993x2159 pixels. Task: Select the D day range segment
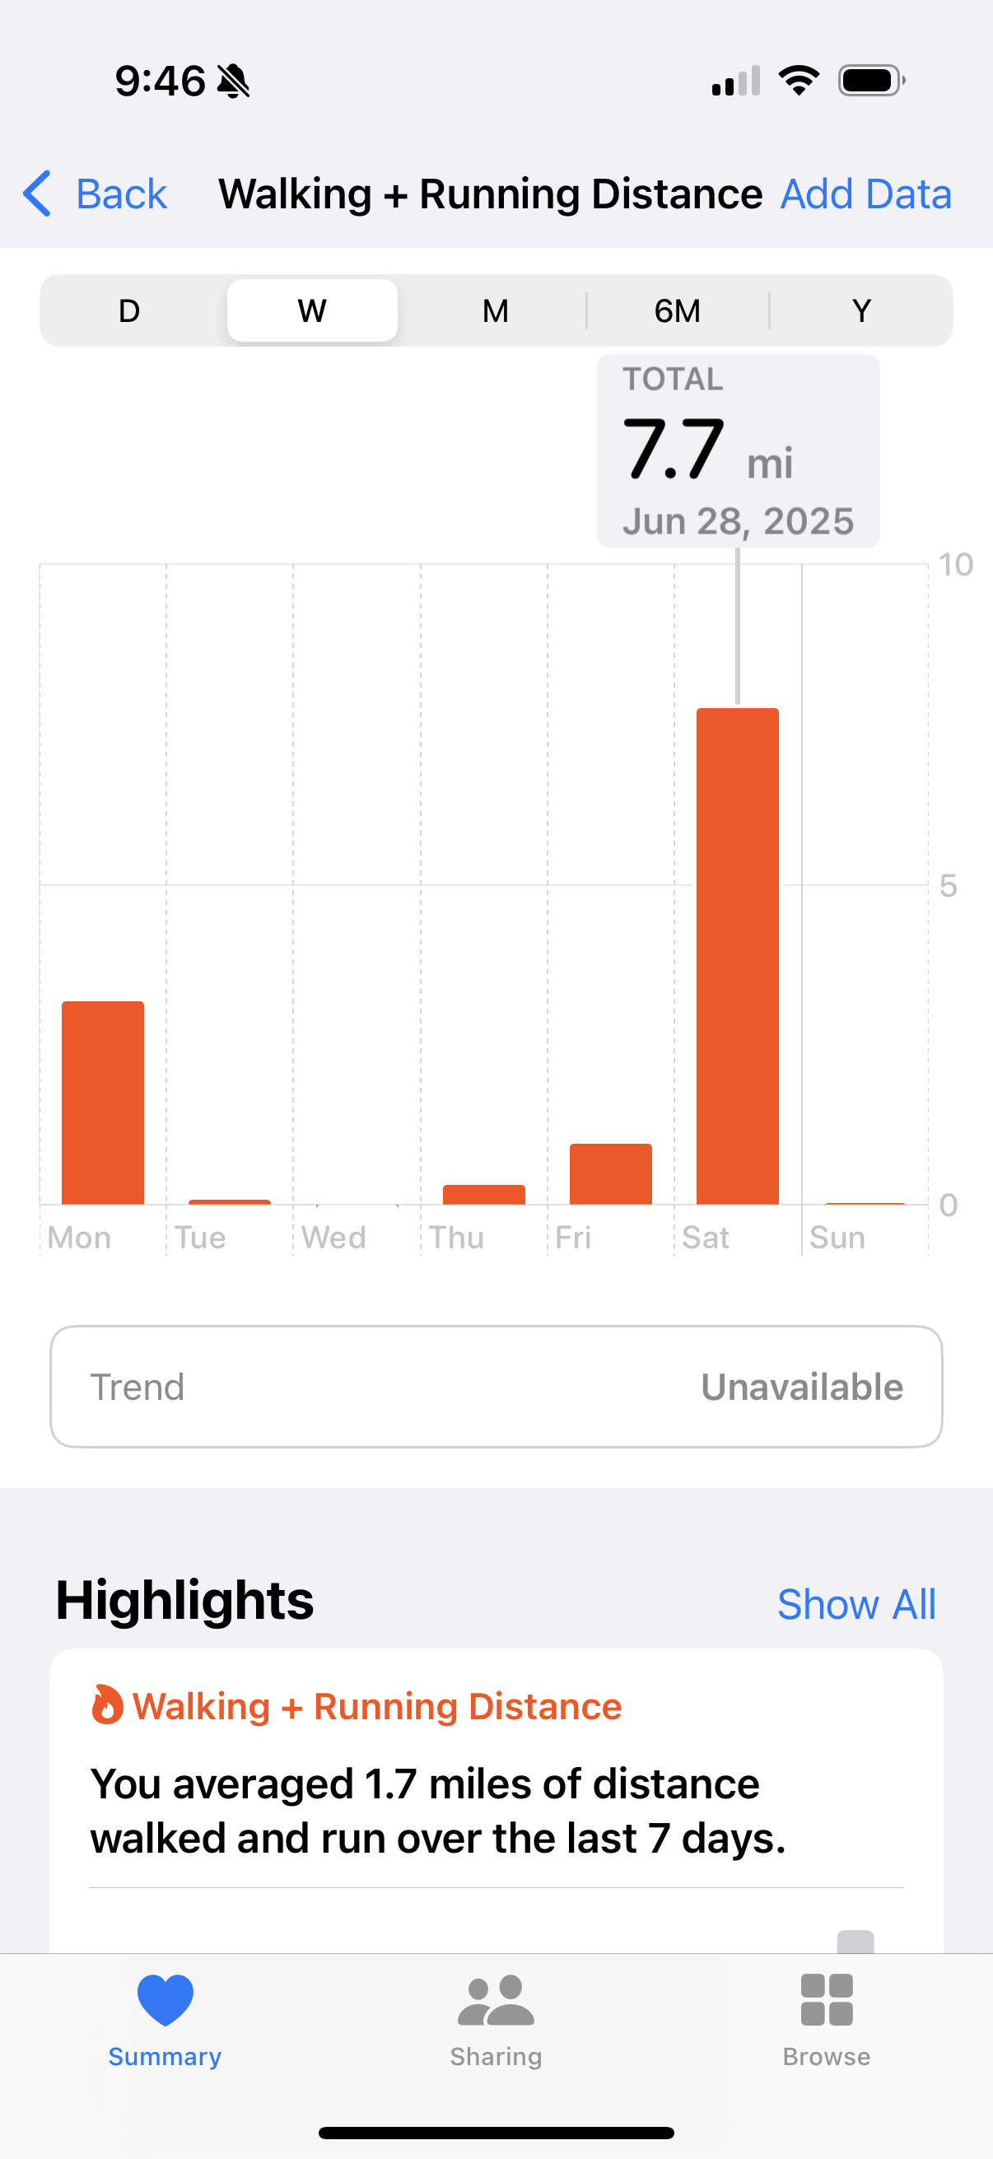coord(130,311)
